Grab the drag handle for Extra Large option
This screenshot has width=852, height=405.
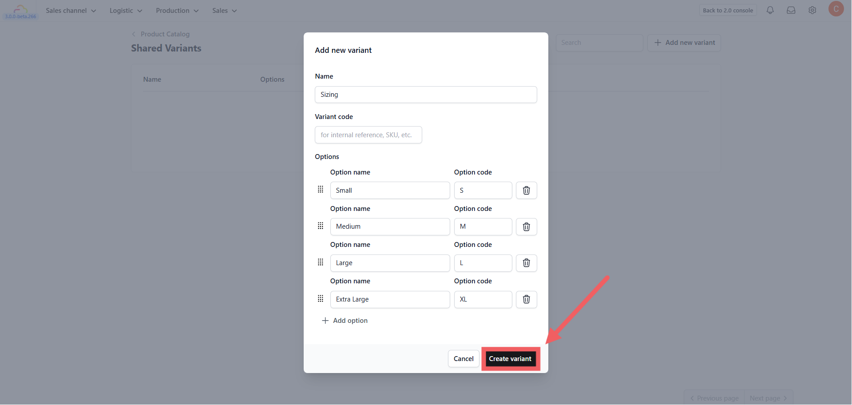pos(321,298)
